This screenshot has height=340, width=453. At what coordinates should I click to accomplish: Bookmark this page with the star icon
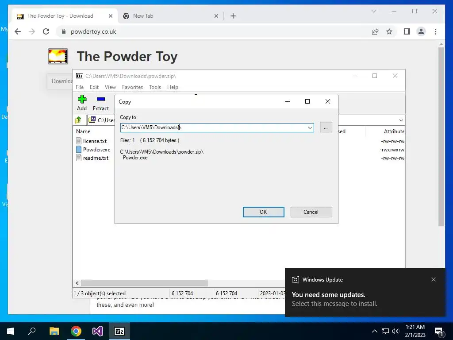coord(389,31)
